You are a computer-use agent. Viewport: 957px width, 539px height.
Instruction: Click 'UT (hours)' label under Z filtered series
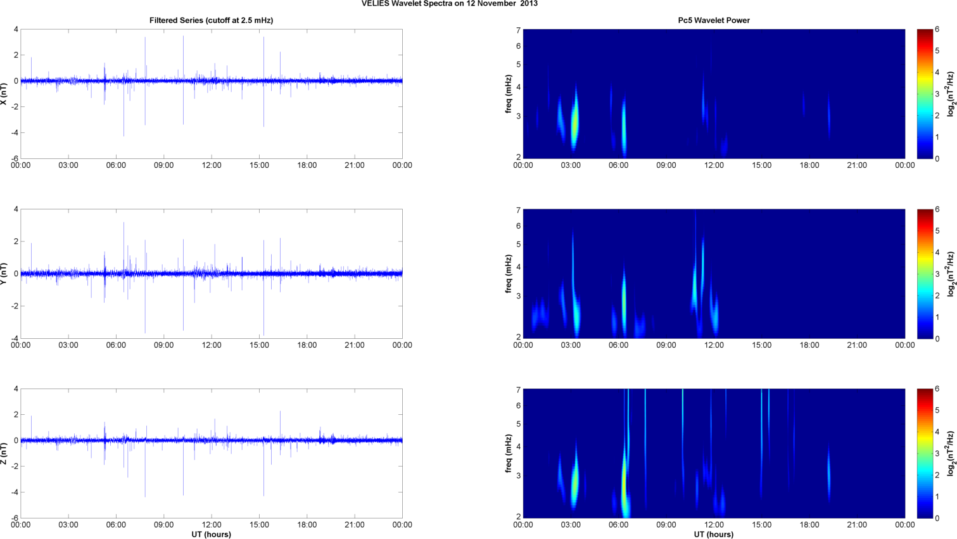[211, 534]
